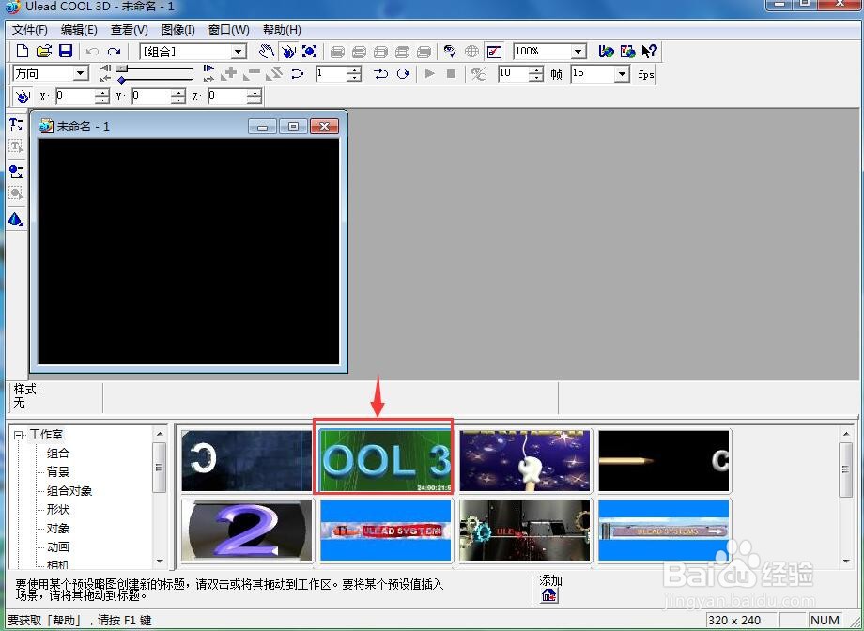This screenshot has width=864, height=631.
Task: Select the tooth and stars preset thumbnail
Action: (525, 461)
